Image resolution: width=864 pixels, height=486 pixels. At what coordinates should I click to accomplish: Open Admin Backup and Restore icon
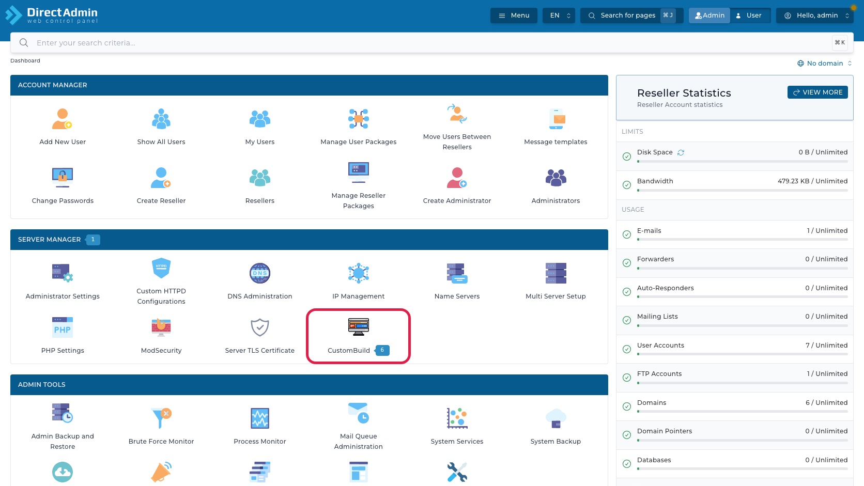click(63, 413)
